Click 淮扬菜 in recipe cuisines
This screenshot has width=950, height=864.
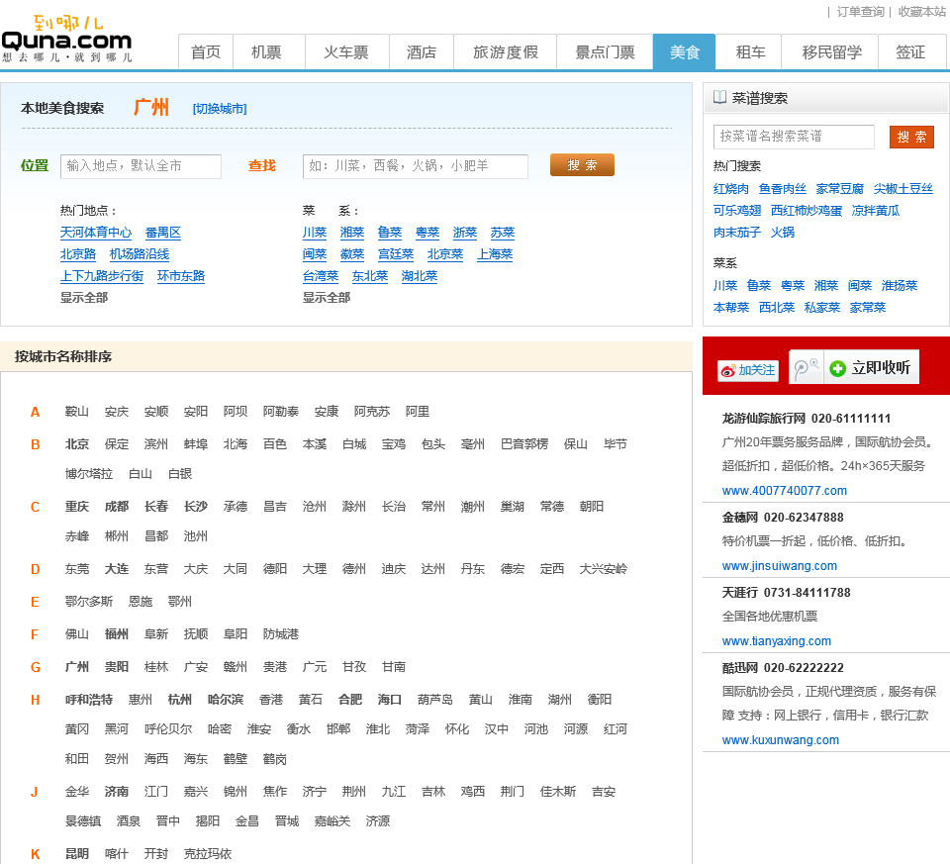click(900, 286)
